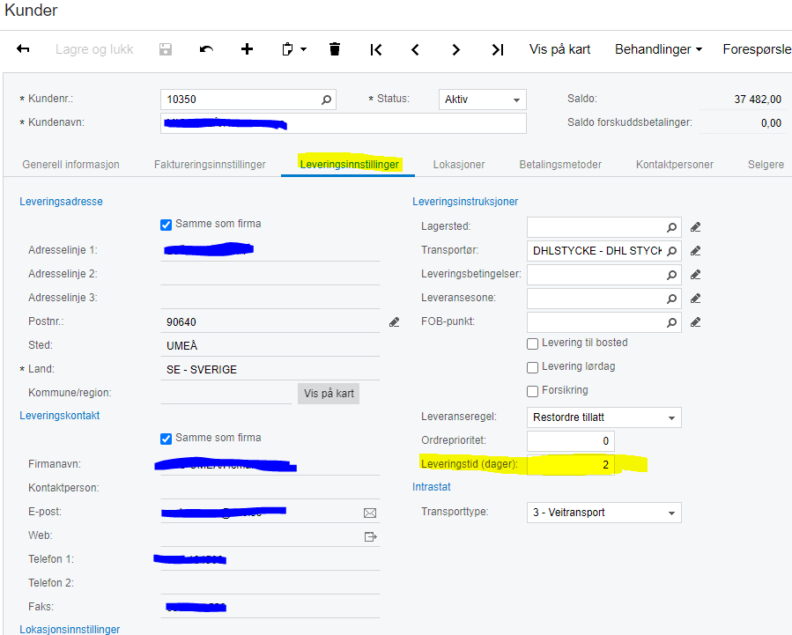Enable Levering lørdag checkbox
This screenshot has height=635, width=792.
coord(532,367)
